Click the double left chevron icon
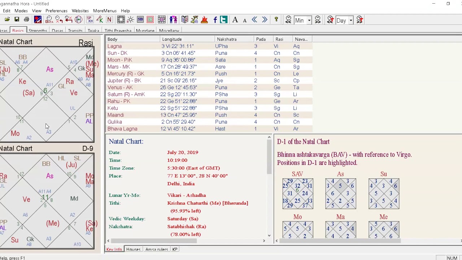The image size is (462, 260). [254, 20]
